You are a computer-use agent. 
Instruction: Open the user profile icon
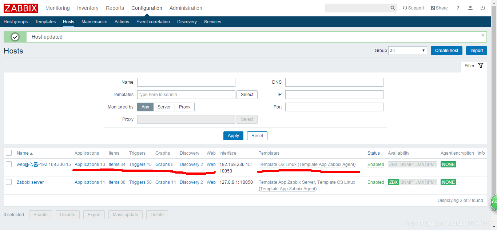[470, 8]
